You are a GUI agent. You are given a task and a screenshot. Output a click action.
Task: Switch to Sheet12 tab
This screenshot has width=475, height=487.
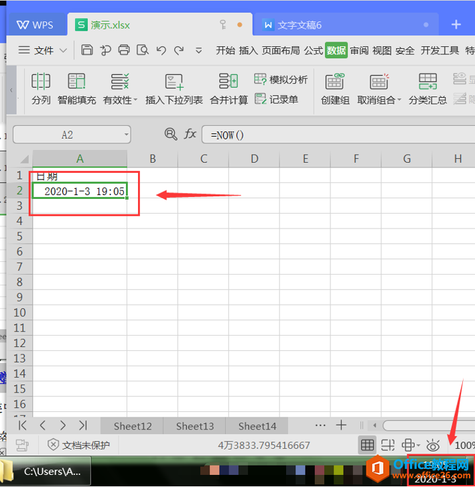(133, 426)
